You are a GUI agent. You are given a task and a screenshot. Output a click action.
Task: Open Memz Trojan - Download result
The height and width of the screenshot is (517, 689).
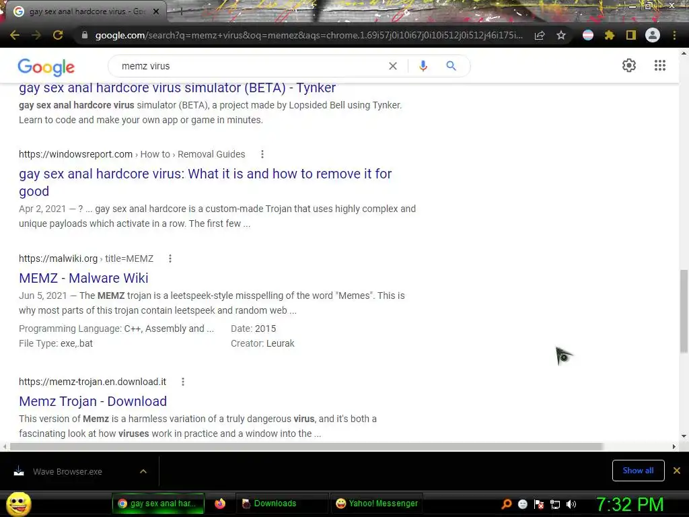(93, 401)
